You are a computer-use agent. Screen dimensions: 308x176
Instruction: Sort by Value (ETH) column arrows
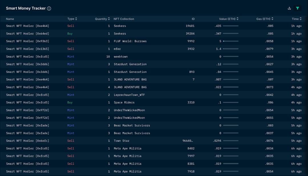click(x=238, y=19)
